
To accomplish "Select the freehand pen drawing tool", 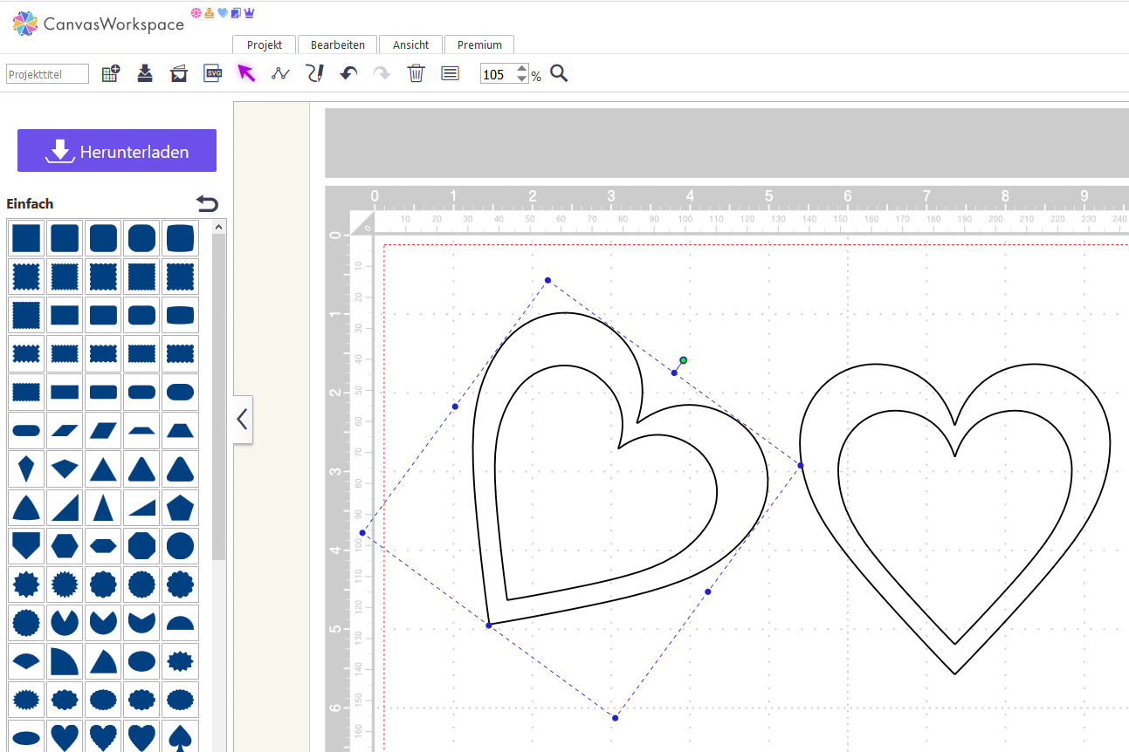I will (x=314, y=73).
